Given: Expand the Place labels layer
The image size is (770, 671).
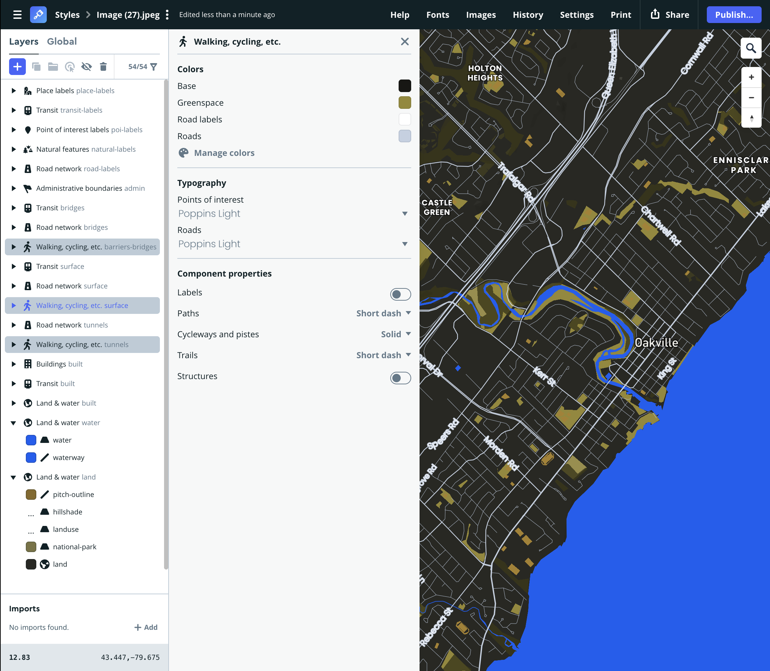Looking at the screenshot, I should (14, 91).
